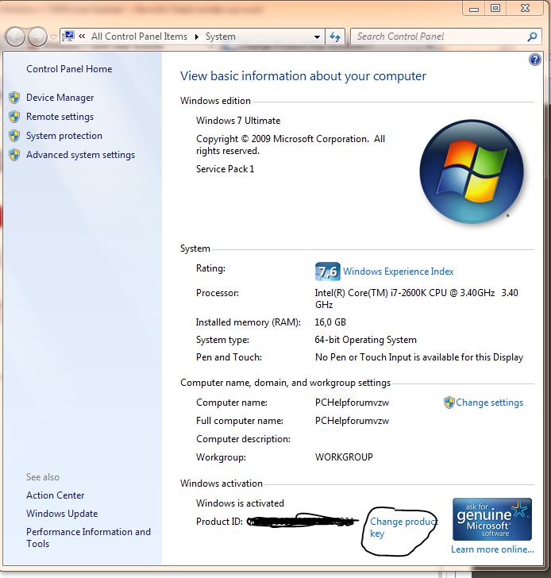Select All Control Panel Items breadcrumb
Image resolution: width=551 pixels, height=578 pixels.
(x=139, y=37)
